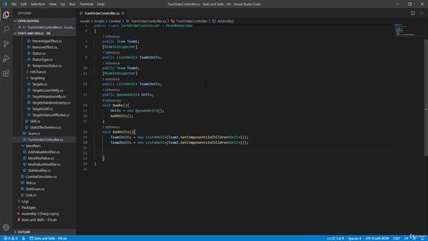Open Targets.cs file
428x241 pixels.
click(x=39, y=84)
